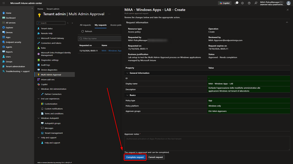Screen dimensions: 293x164
Task: Focus the Filter by name field
Action: point(100,38)
